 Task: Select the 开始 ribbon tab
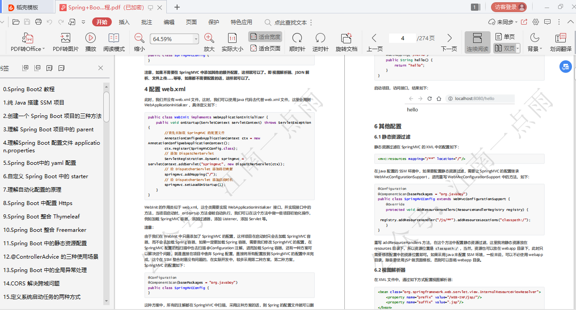[102, 22]
